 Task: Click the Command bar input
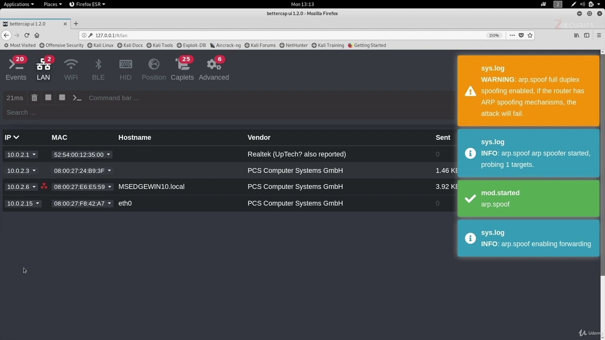point(269,98)
